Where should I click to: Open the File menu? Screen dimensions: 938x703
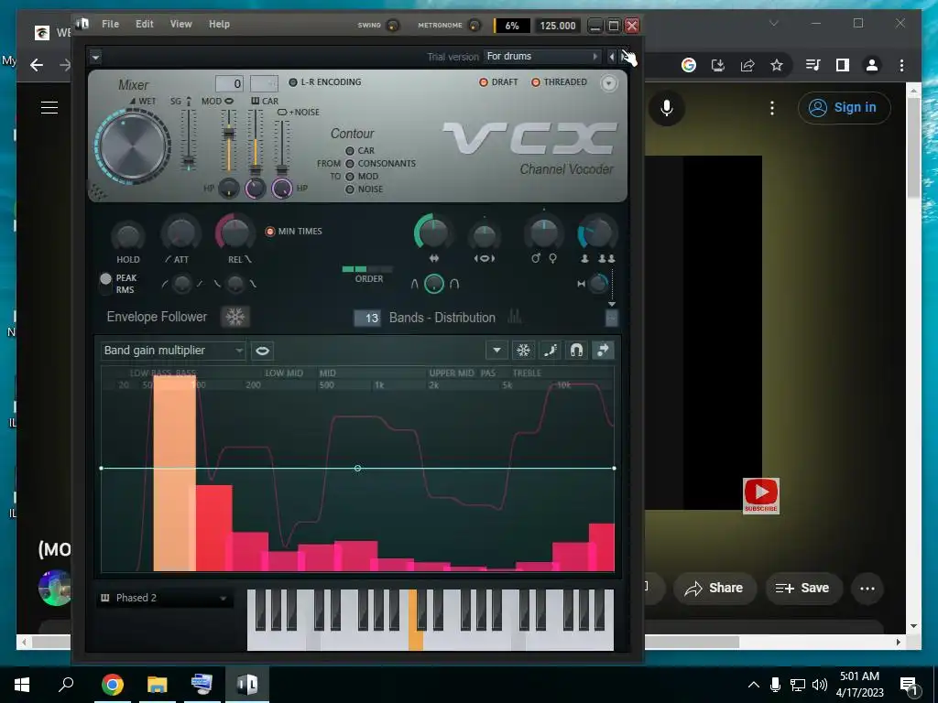click(x=110, y=24)
